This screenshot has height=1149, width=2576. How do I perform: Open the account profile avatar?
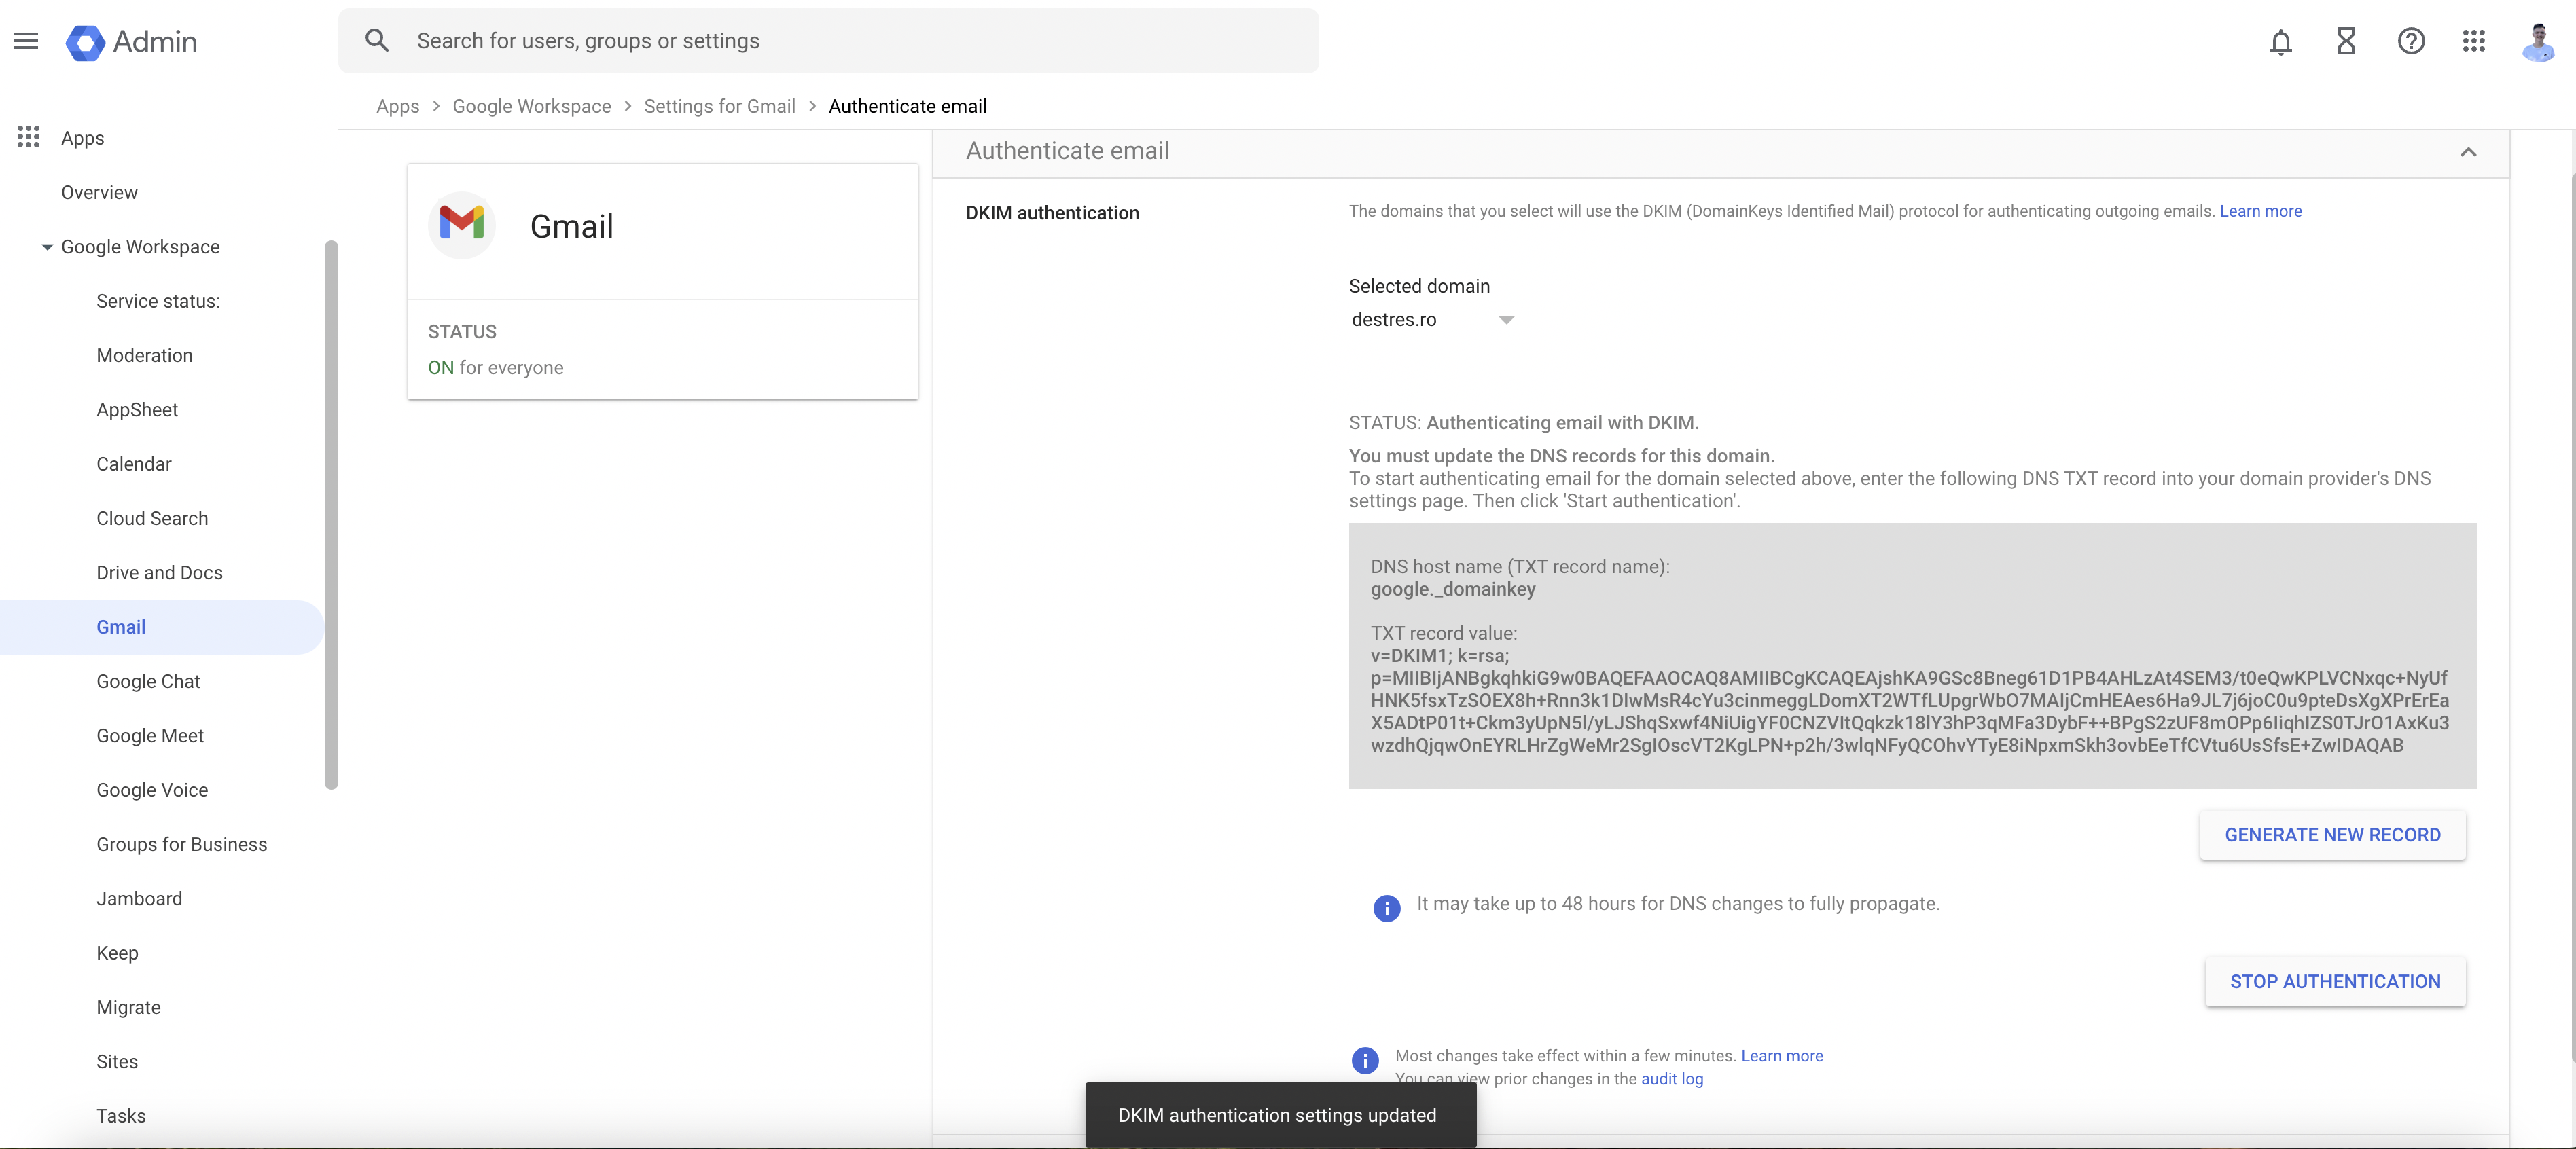pos(2539,41)
